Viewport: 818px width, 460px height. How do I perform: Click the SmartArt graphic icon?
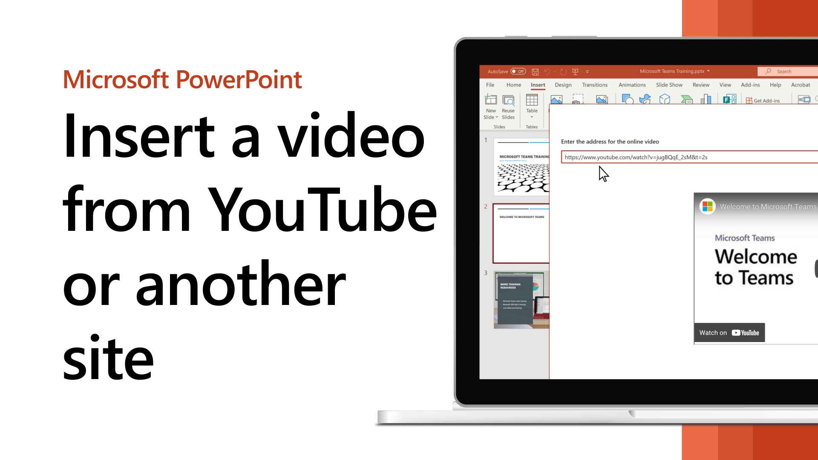[686, 100]
